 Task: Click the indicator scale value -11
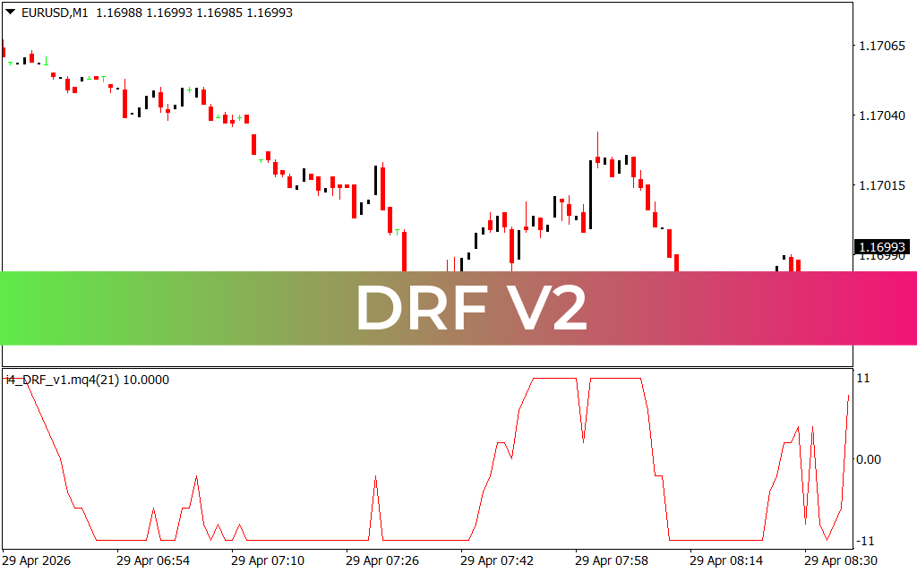865,541
